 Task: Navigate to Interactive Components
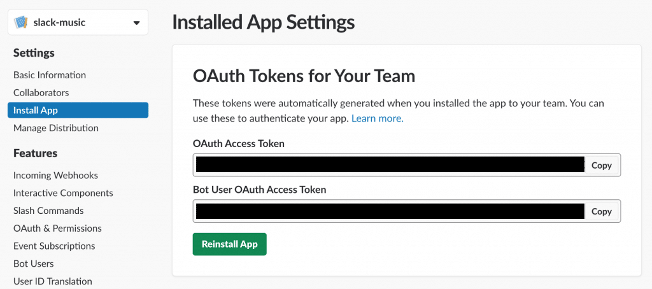(x=63, y=194)
